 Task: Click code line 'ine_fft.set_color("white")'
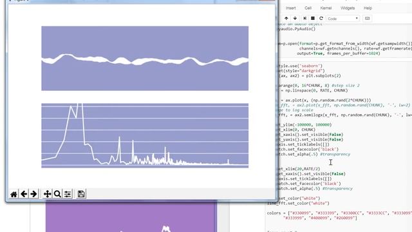pos(298,204)
